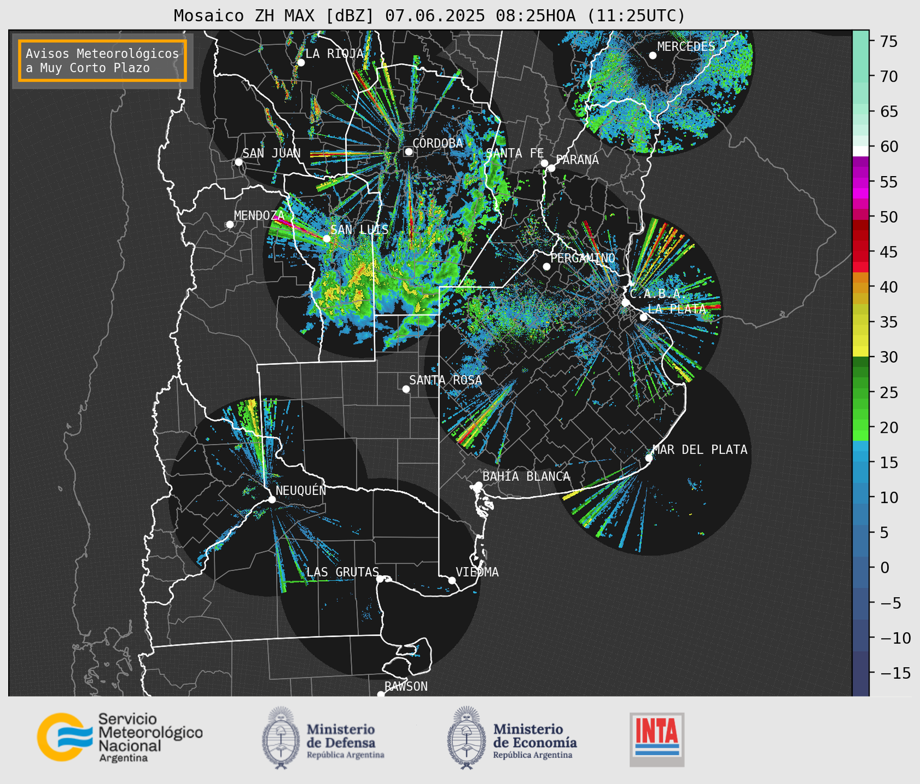Click the Ministerio de Economía emblem
The height and width of the screenshot is (784, 920).
(x=467, y=738)
